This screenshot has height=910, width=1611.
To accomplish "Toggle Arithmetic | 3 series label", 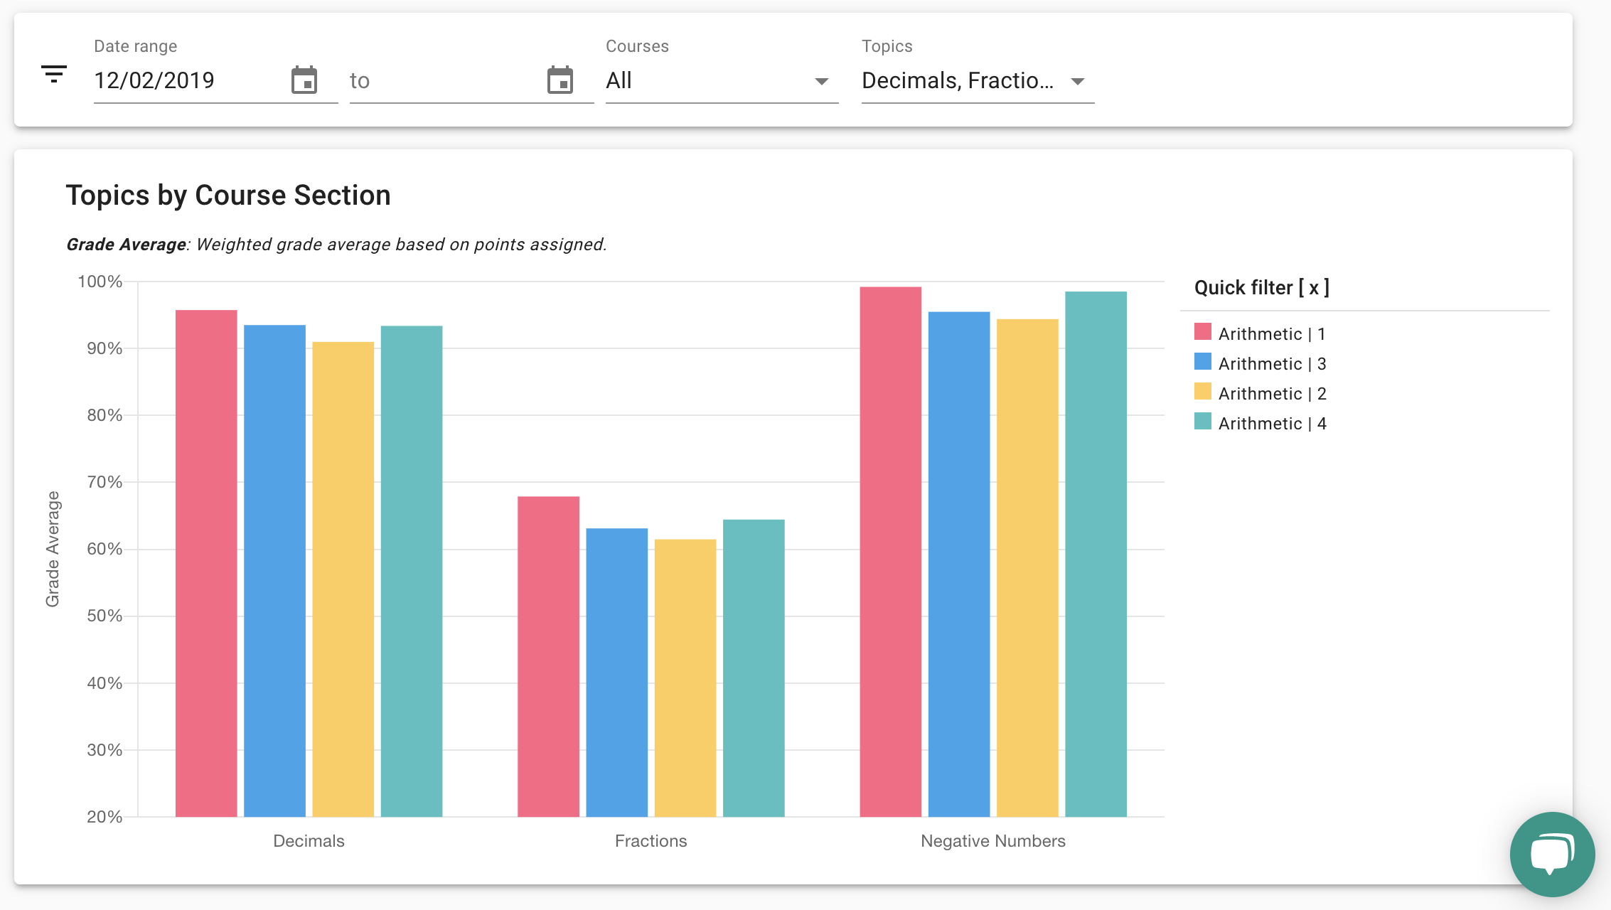I will coord(1271,364).
